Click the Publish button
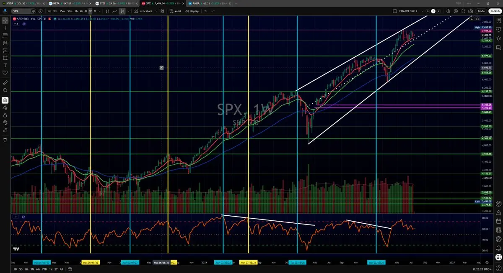This screenshot has height=273, width=503. click(495, 11)
